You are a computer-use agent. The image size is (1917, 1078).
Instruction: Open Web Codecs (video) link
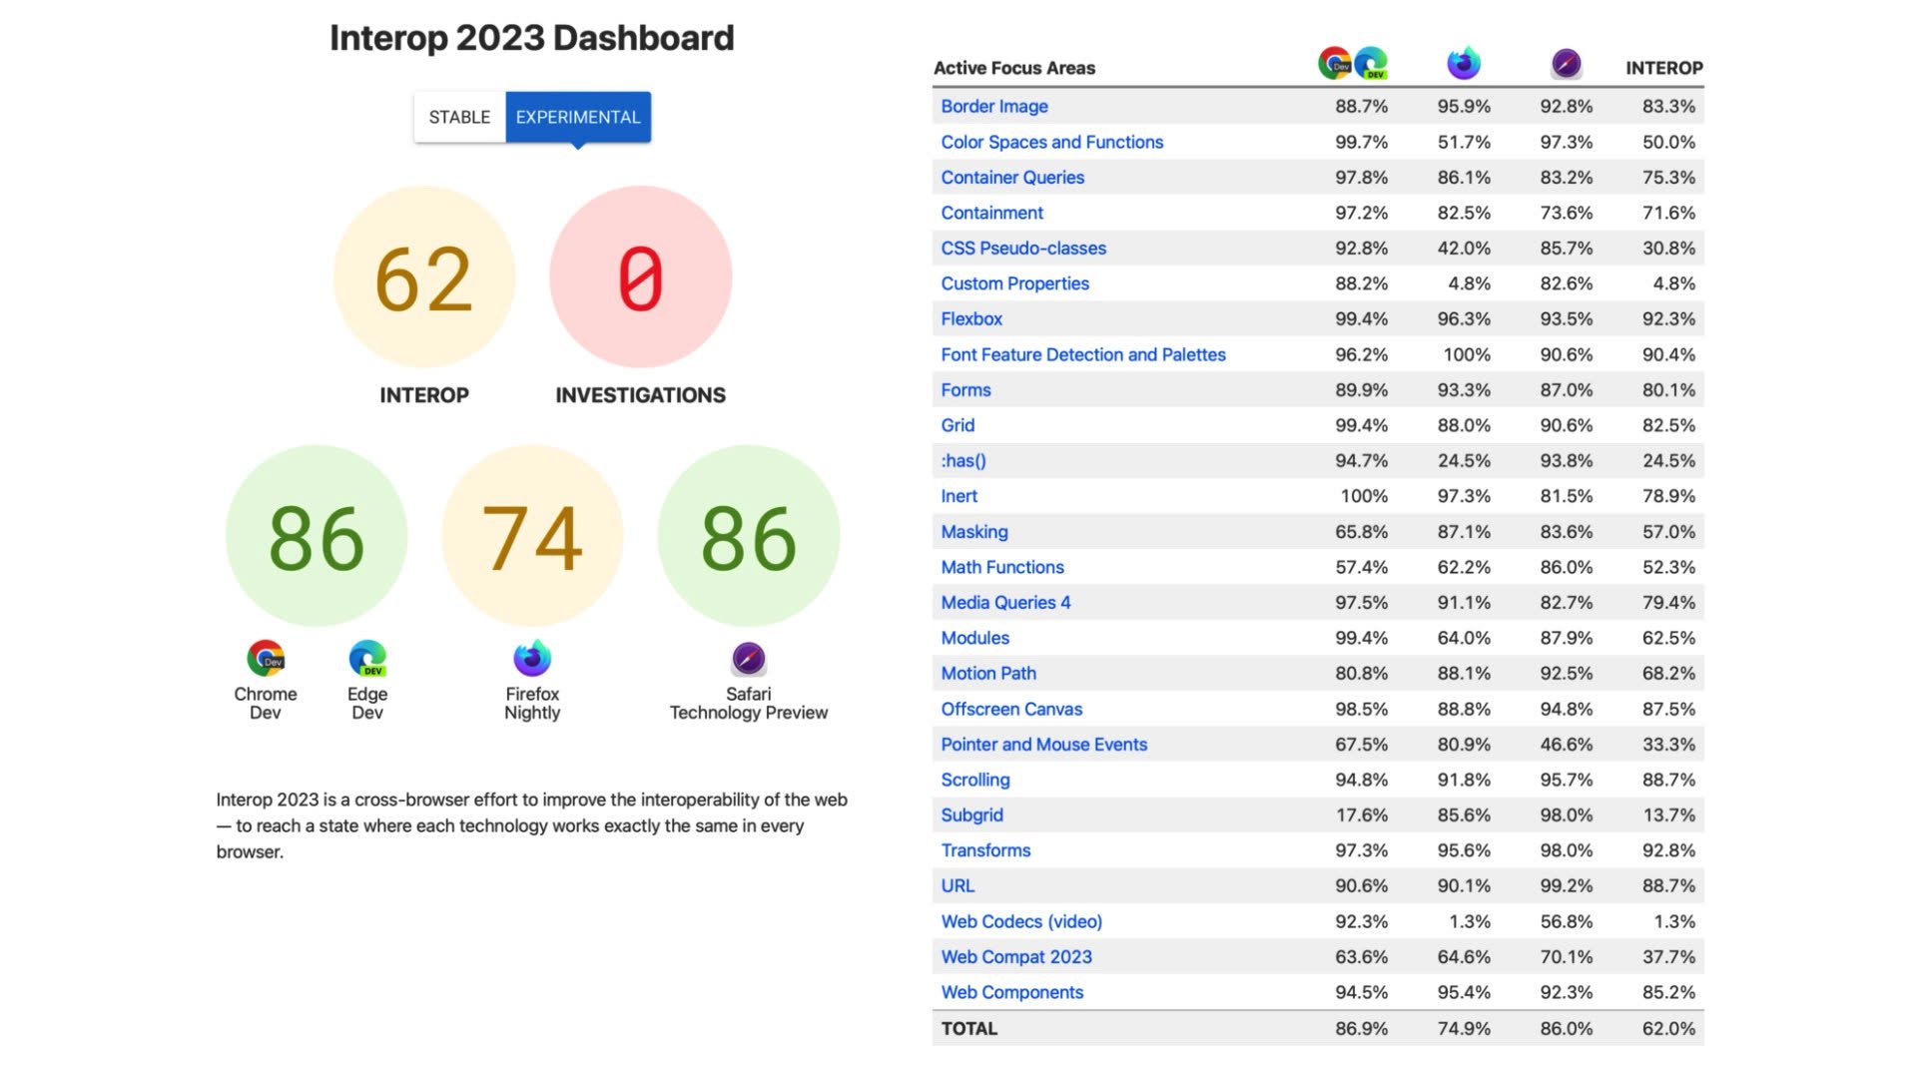(1021, 921)
